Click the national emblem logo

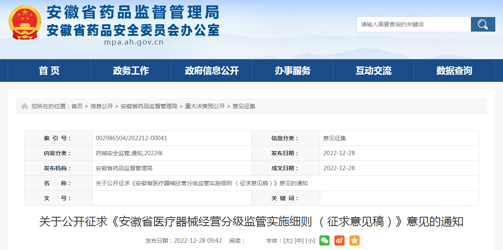25,22
